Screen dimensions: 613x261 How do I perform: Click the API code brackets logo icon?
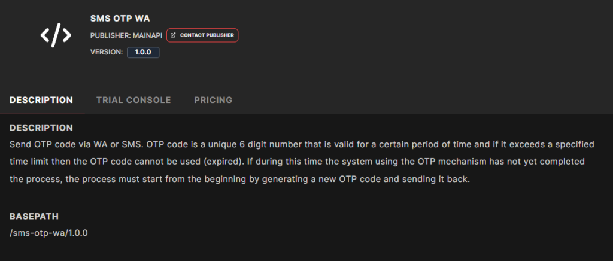(x=56, y=35)
